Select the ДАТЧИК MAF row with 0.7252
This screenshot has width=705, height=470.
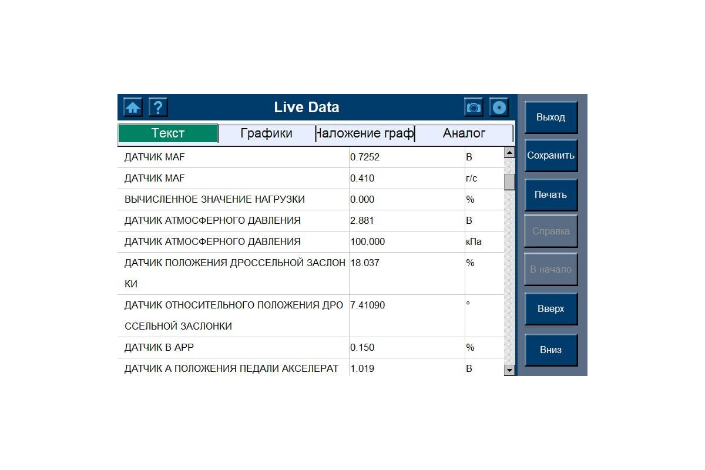coord(311,157)
